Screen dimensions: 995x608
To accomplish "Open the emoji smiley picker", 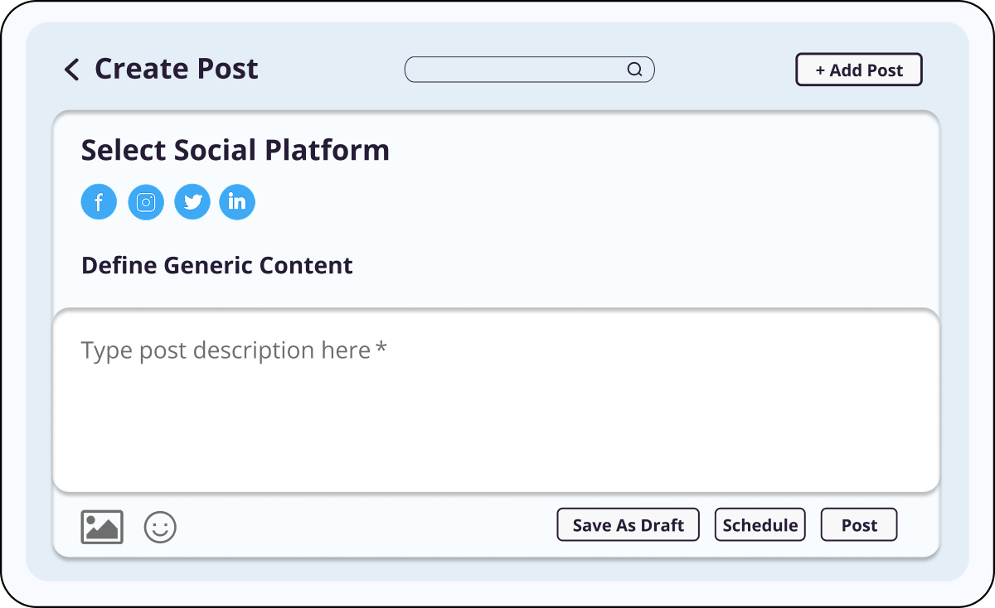I will pyautogui.click(x=160, y=527).
